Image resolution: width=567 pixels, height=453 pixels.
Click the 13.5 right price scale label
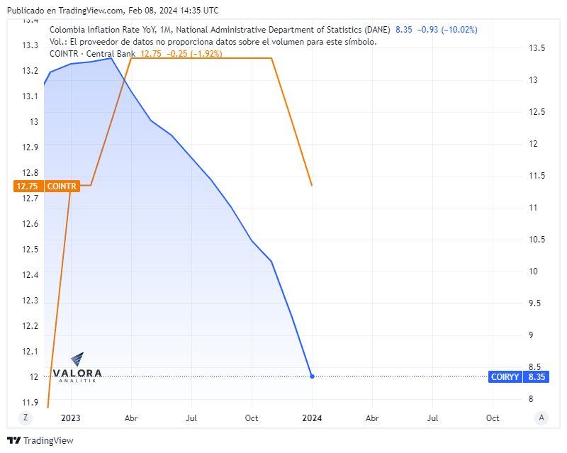click(x=537, y=48)
